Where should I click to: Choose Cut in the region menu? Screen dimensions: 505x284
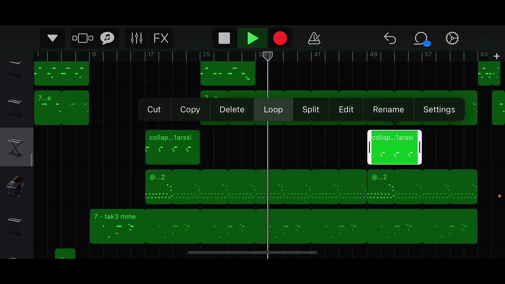pyautogui.click(x=154, y=110)
